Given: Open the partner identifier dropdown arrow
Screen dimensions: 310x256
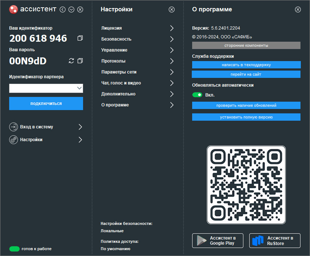Looking at the screenshot, I should coord(79,88).
